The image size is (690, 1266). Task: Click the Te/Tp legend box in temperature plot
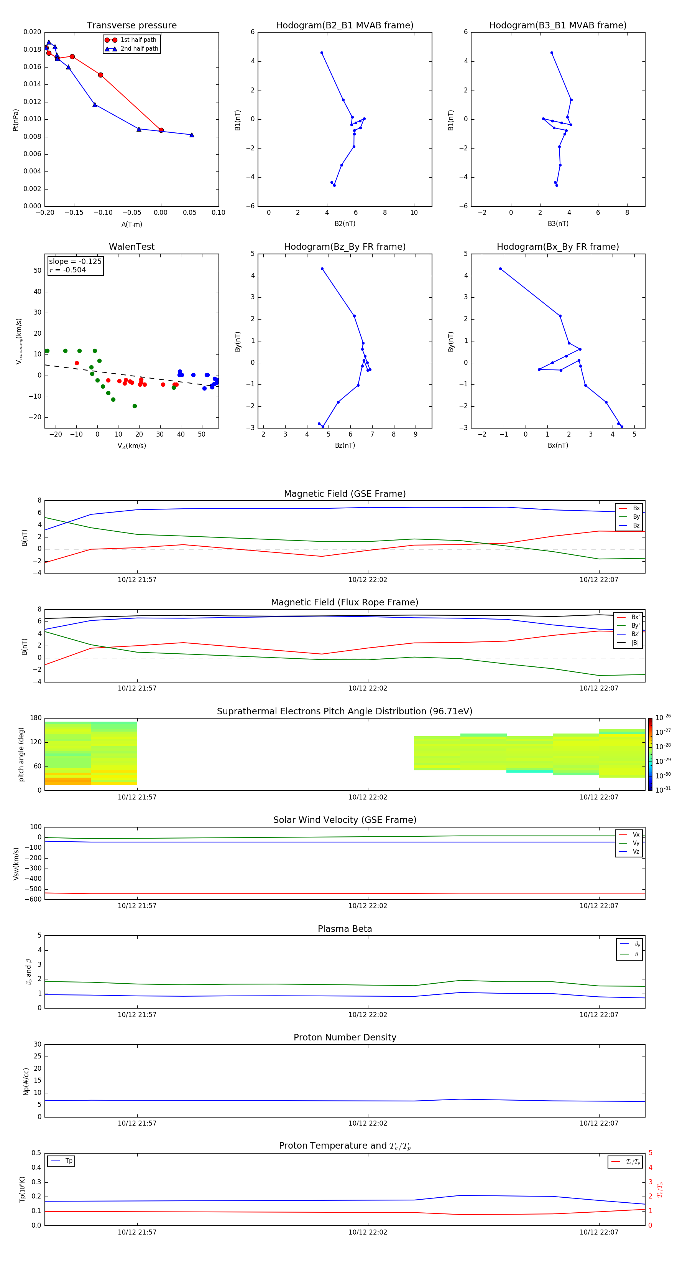625,1162
